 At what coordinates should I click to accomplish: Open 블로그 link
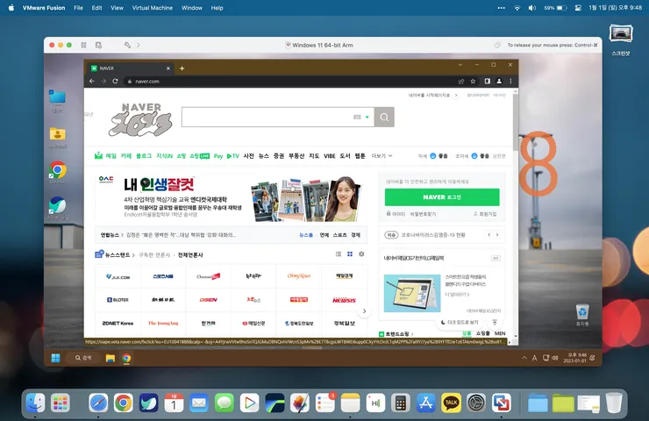(144, 155)
